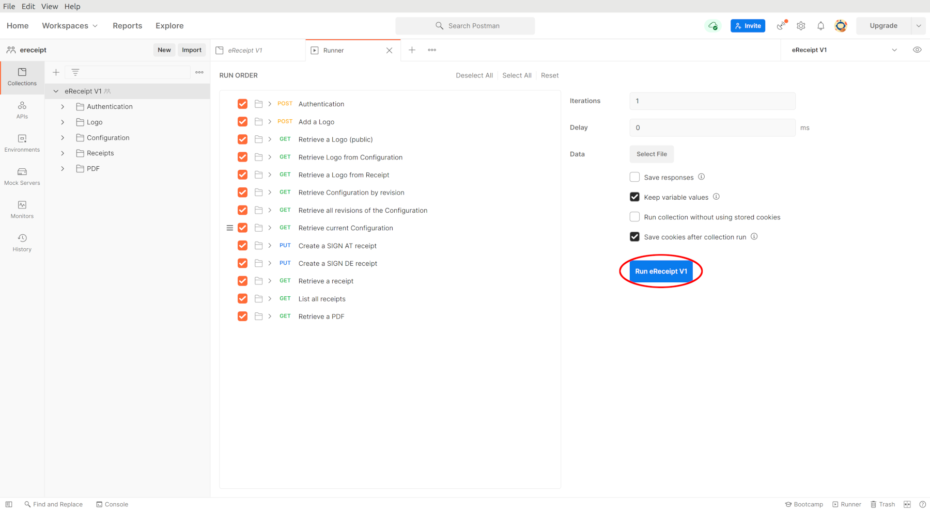The height and width of the screenshot is (511, 930).
Task: Switch to Mock Servers in sidebar
Action: (x=22, y=177)
